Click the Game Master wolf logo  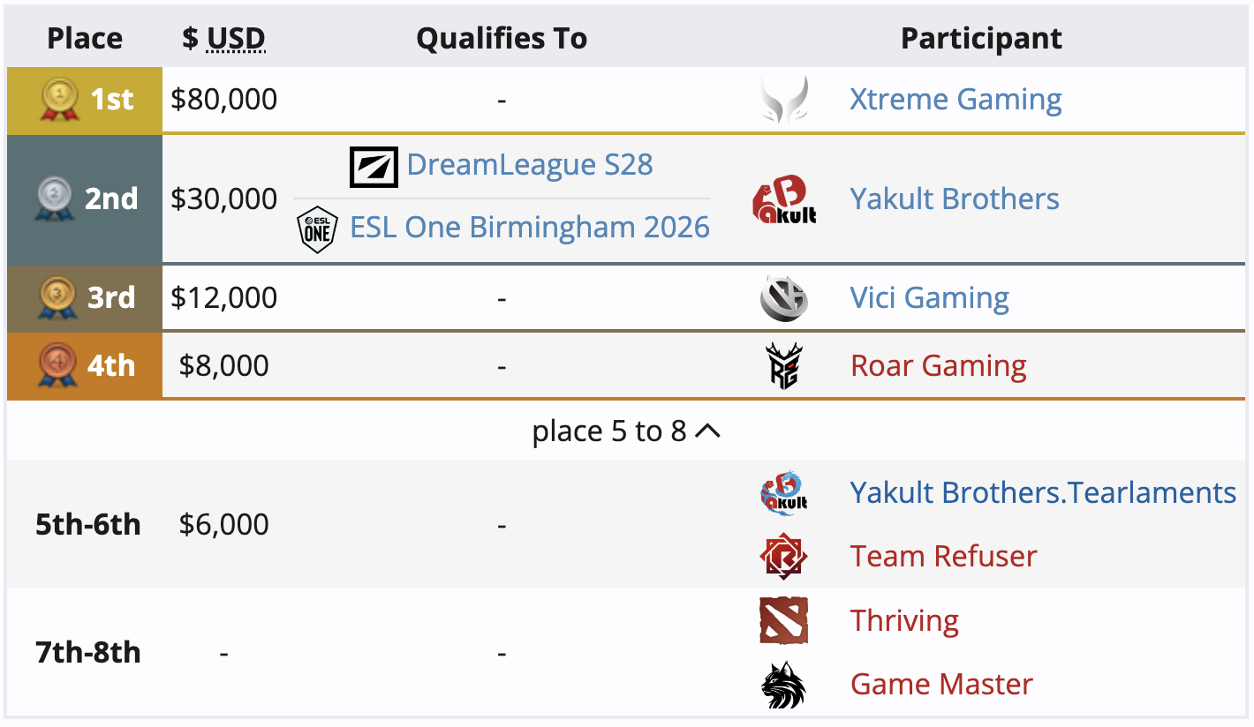(784, 685)
